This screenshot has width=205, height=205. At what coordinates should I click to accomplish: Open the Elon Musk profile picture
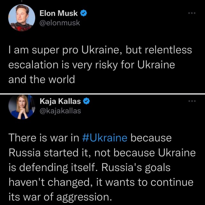pos(21,18)
